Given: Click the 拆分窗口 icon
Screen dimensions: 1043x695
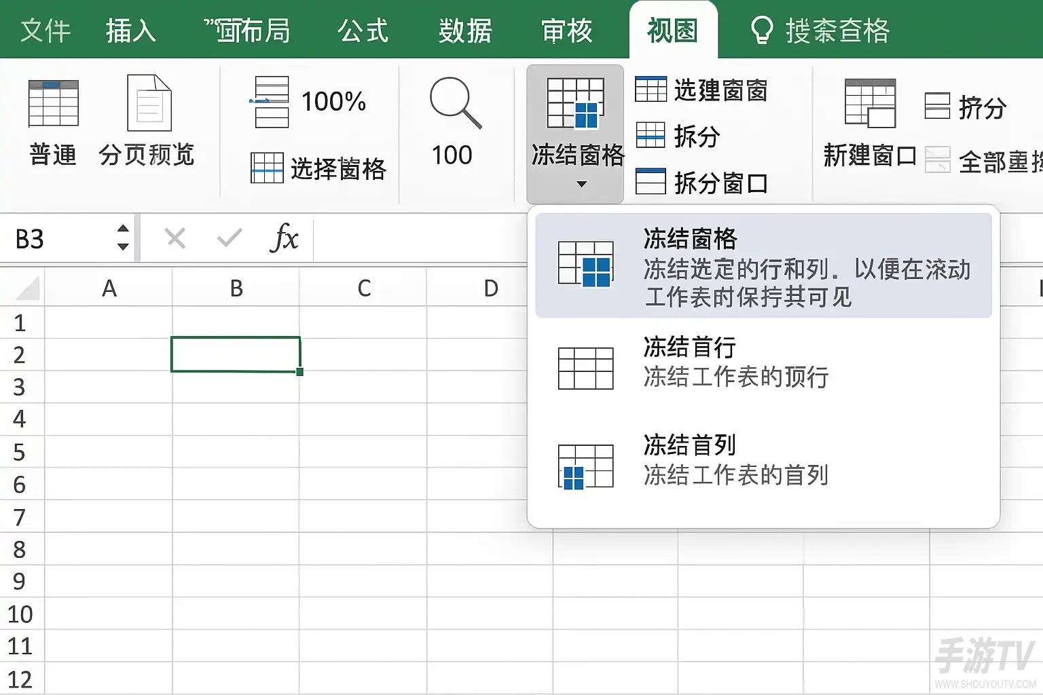Looking at the screenshot, I should coord(651,181).
